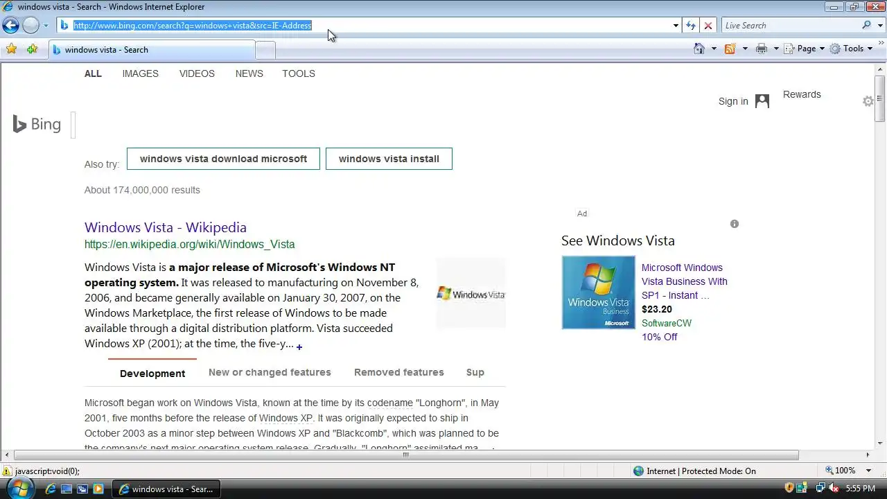
Task: Click the selected URL in the address bar
Action: coord(193,26)
